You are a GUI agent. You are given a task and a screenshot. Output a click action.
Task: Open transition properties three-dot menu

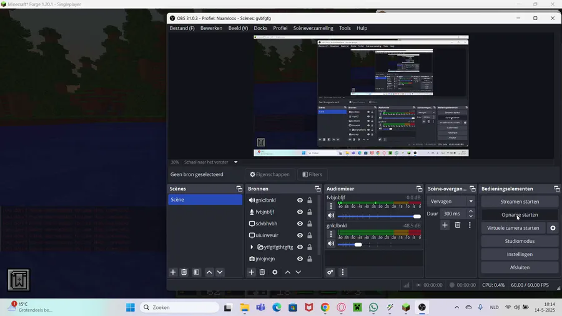tap(470, 225)
